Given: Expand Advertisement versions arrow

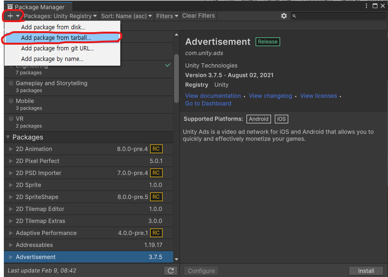Looking at the screenshot, I should pyautogui.click(x=11, y=257).
